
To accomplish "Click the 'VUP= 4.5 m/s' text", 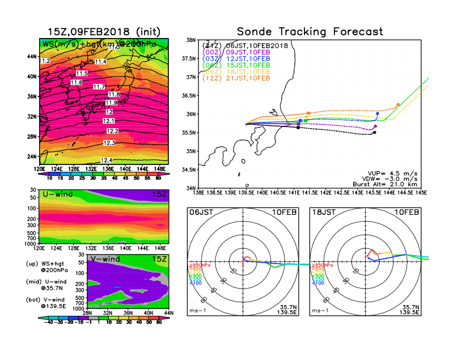I will click(392, 173).
